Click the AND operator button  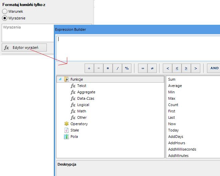click(214, 68)
